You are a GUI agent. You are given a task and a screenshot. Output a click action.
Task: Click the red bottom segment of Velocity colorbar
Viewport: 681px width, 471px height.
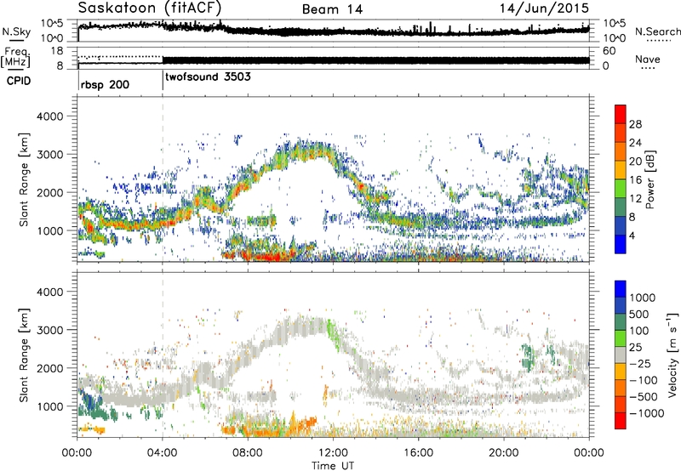click(x=621, y=421)
